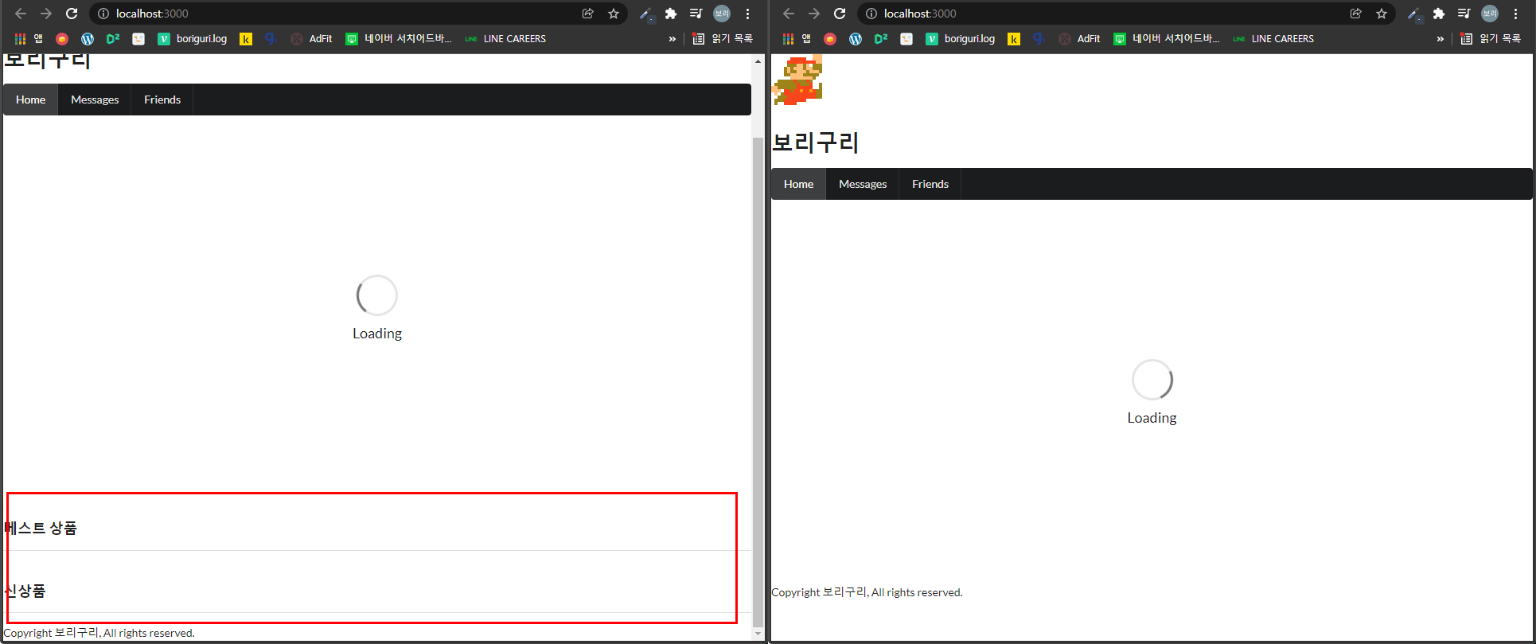Open the apps grid bookmark in the right window
1536x644 pixels.
tap(796, 38)
